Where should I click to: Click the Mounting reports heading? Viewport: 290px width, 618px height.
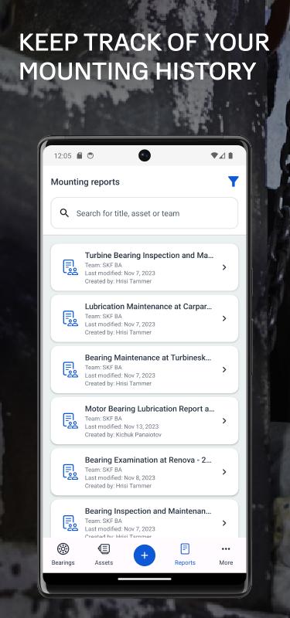click(85, 182)
